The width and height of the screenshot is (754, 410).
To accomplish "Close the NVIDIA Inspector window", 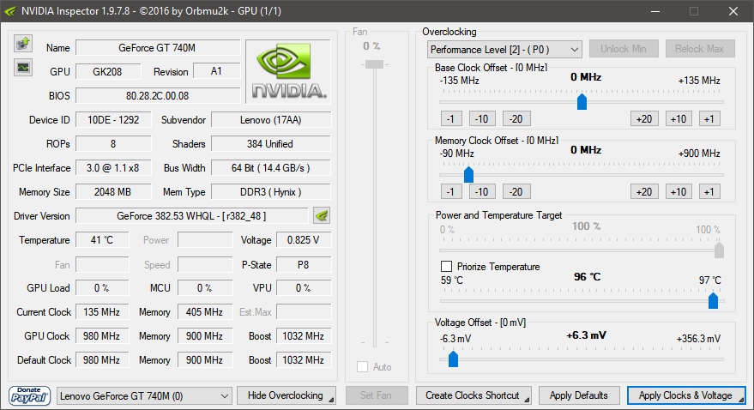I will (733, 11).
